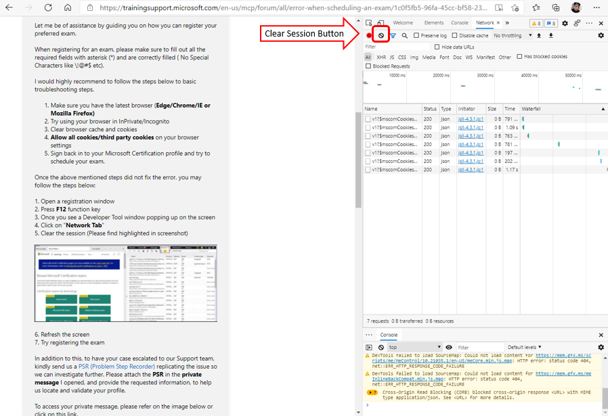This screenshot has height=416, width=608.
Task: Open DevTools settings gear
Action: [565, 23]
